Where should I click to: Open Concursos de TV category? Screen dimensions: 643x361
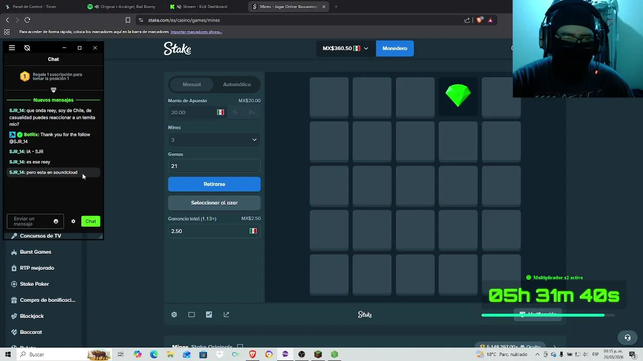coord(40,236)
